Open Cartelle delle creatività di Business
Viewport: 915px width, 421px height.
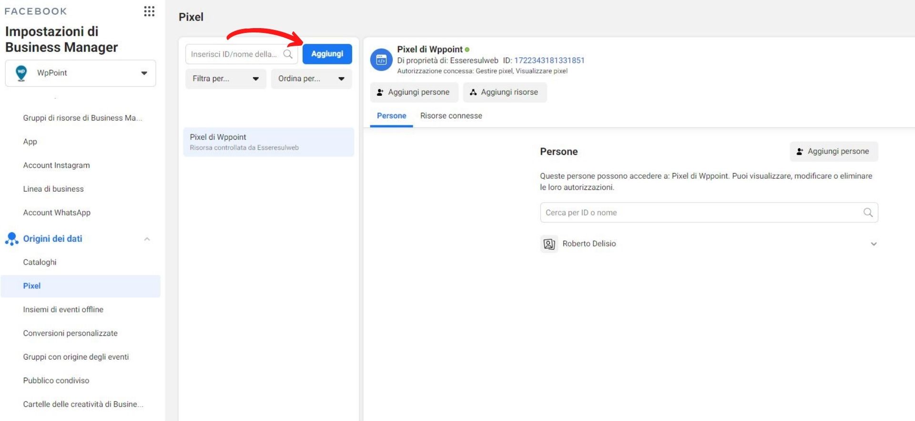83,404
